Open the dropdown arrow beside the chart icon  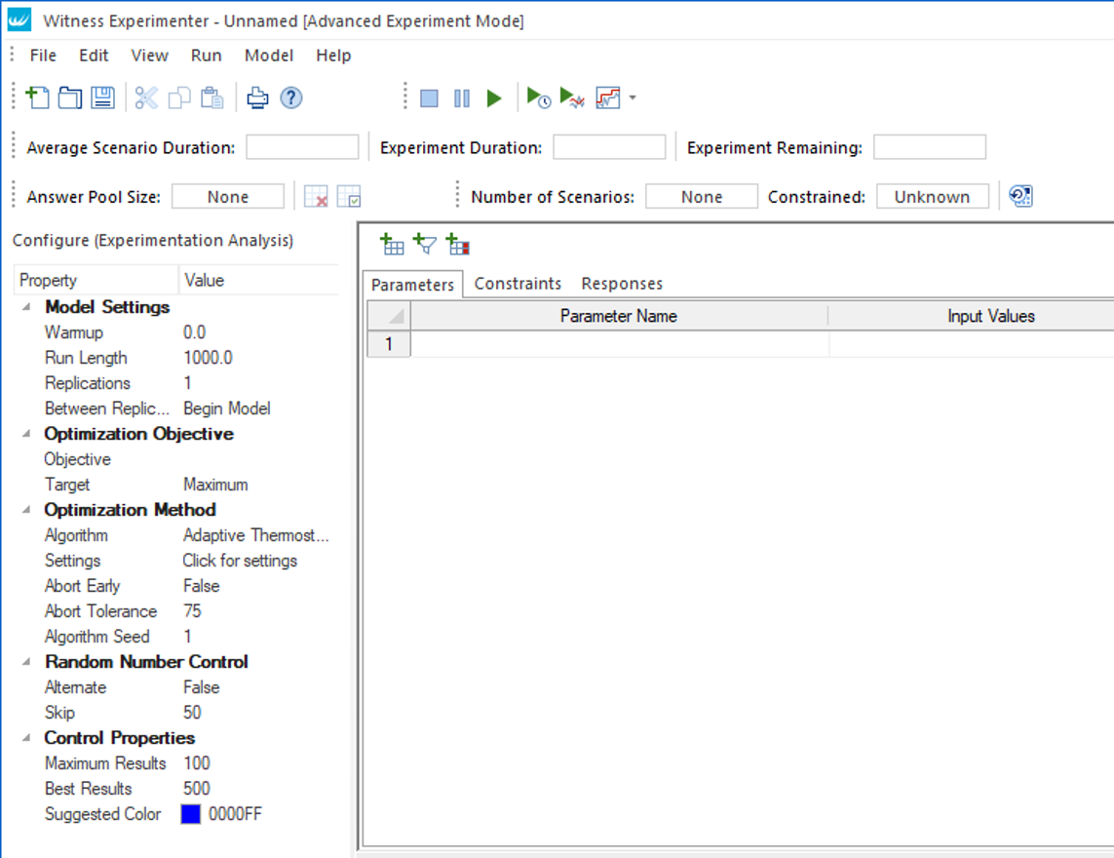point(633,98)
